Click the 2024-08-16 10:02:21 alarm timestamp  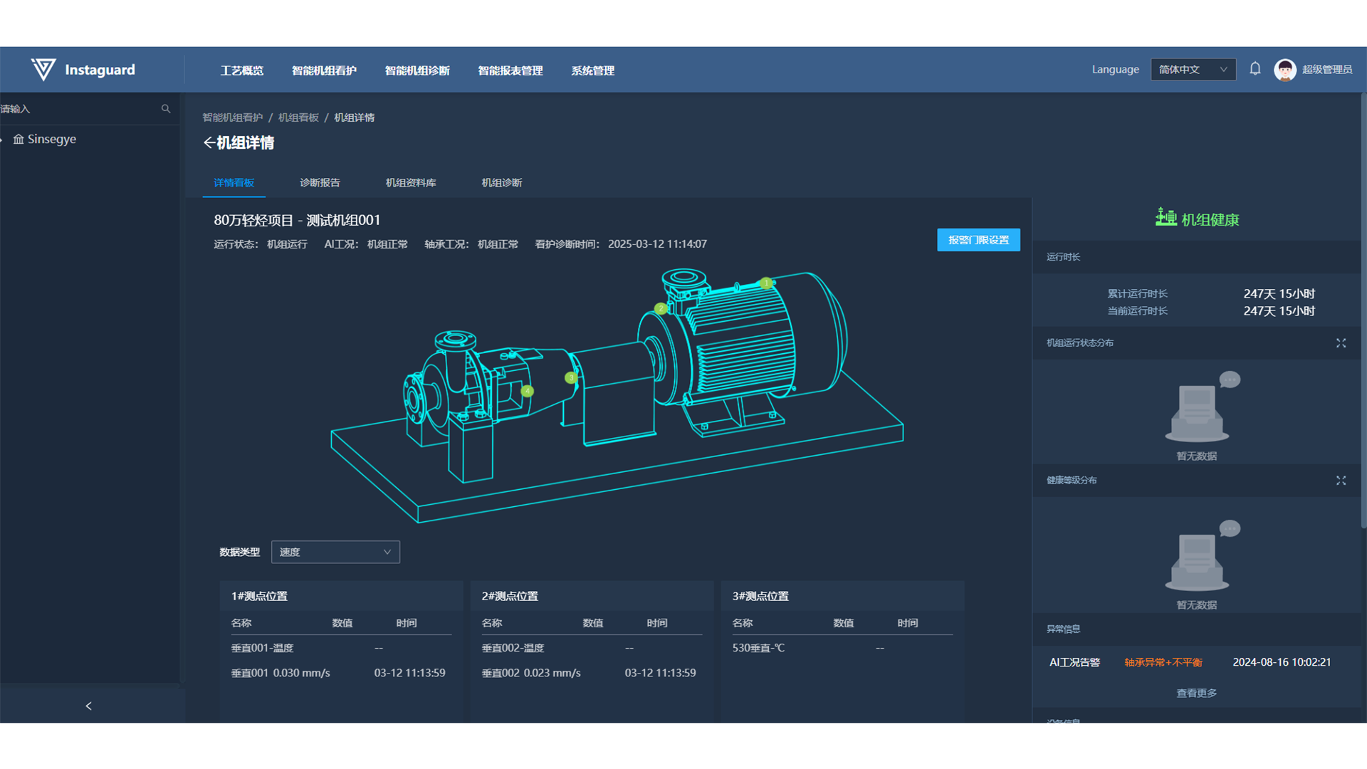pyautogui.click(x=1282, y=662)
